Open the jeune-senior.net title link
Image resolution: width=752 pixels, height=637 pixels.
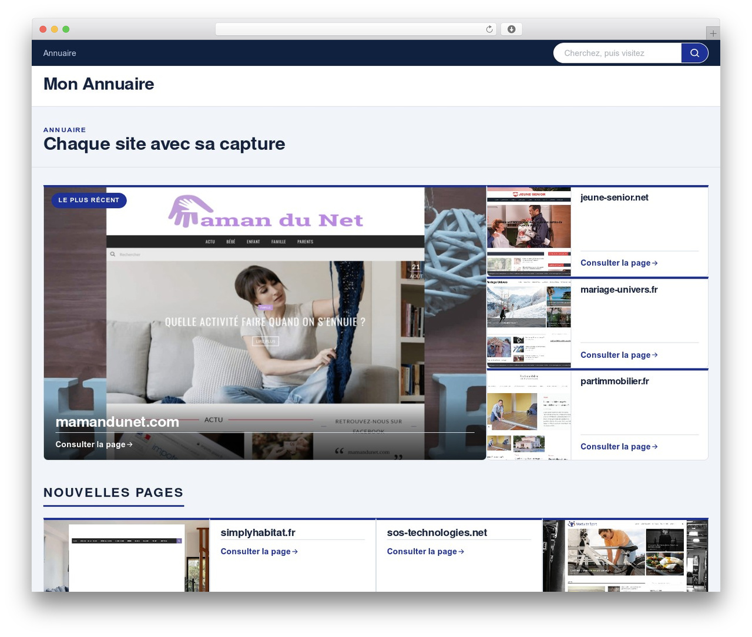pyautogui.click(x=615, y=197)
